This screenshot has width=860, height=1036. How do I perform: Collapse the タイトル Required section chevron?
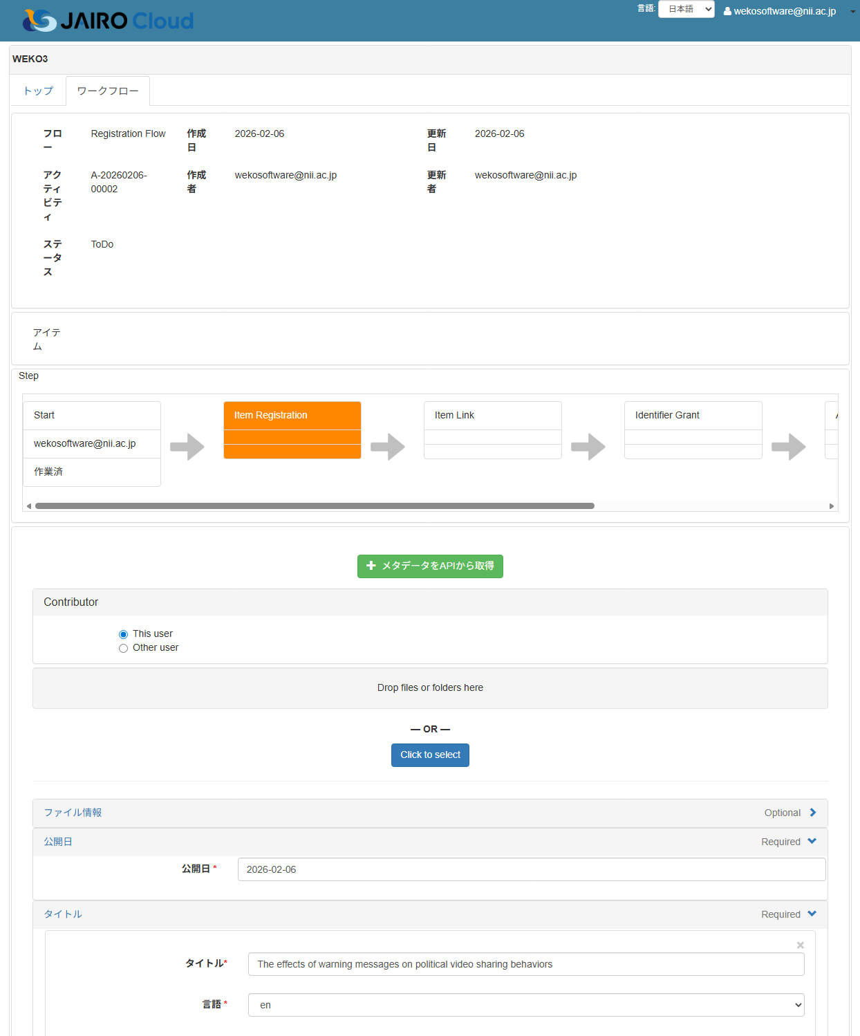[x=812, y=914]
